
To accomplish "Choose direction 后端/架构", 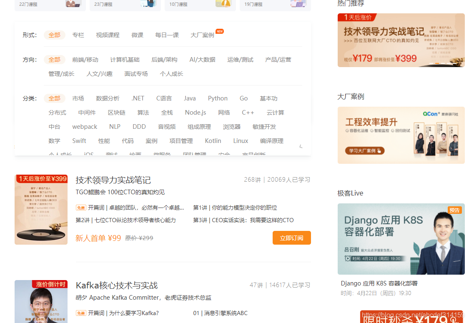I will (x=165, y=60).
